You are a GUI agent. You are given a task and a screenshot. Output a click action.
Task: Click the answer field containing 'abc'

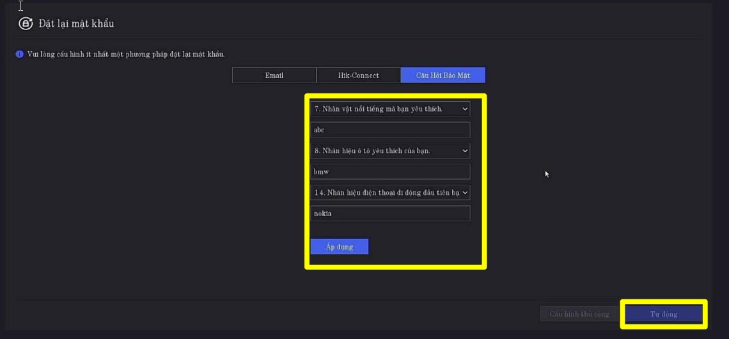coord(390,130)
